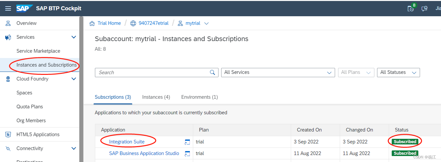
Task: Click the search magnifier icon
Action: click(213, 73)
